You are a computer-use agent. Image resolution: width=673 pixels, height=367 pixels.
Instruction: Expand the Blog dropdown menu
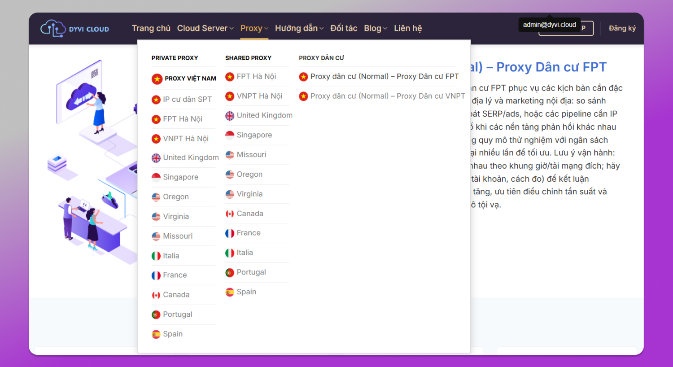pos(376,28)
